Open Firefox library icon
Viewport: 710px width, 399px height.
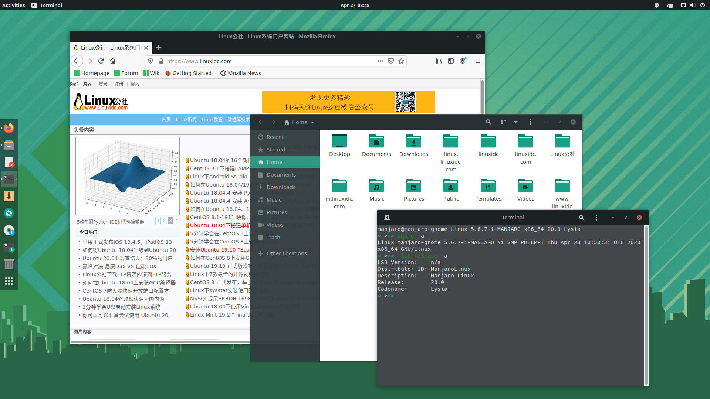click(x=439, y=61)
